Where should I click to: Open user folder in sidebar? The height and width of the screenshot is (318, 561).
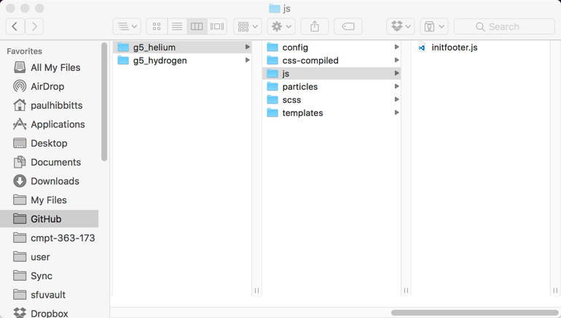pyautogui.click(x=49, y=257)
